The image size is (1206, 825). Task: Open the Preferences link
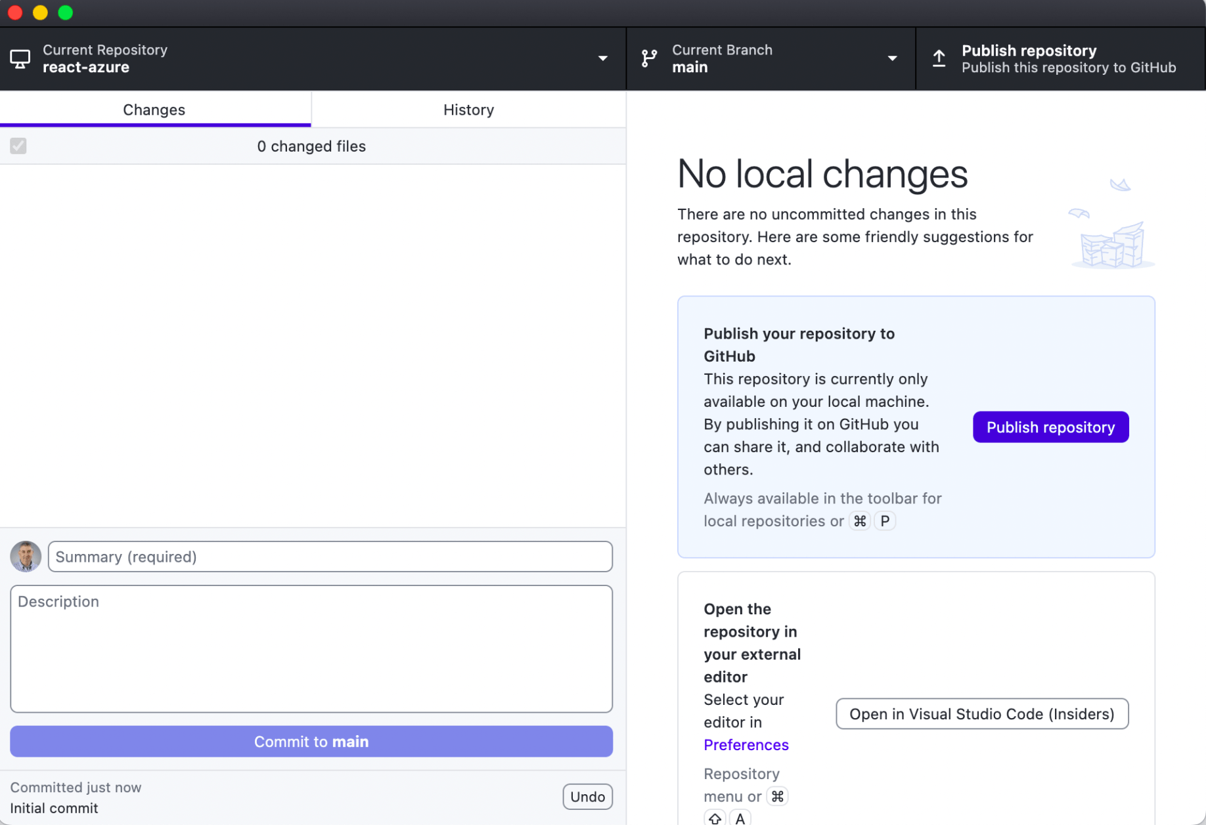pos(746,745)
